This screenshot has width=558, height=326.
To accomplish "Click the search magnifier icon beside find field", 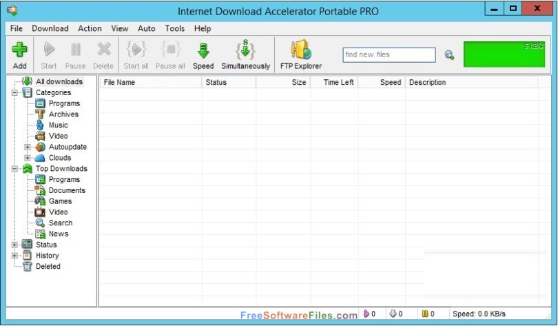I will [449, 55].
